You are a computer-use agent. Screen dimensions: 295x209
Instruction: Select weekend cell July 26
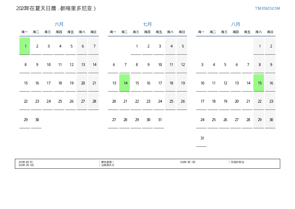[183, 101]
